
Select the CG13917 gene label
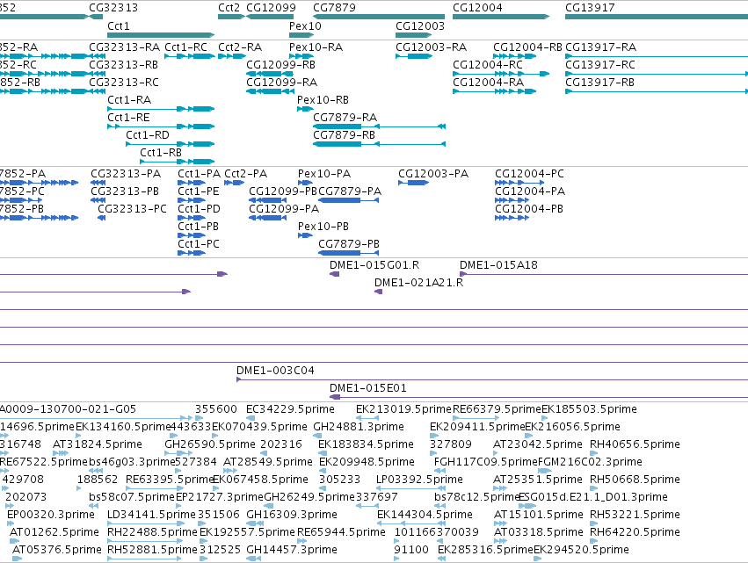click(x=590, y=8)
